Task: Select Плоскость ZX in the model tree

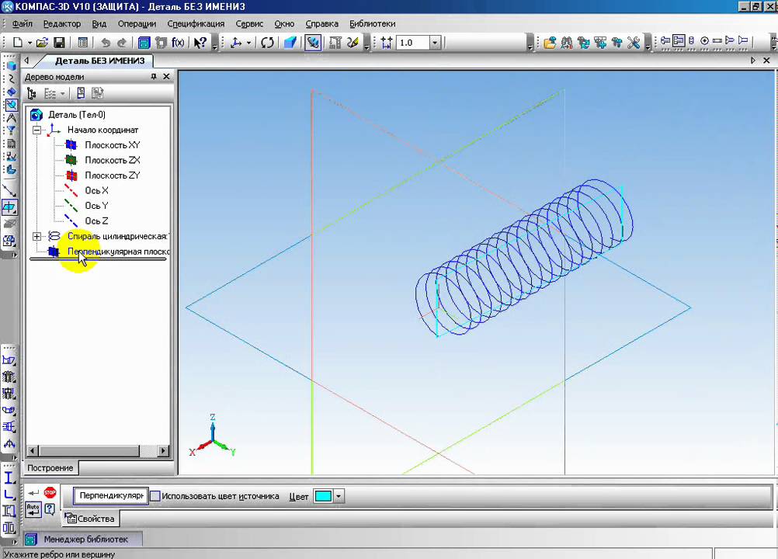Action: 112,160
